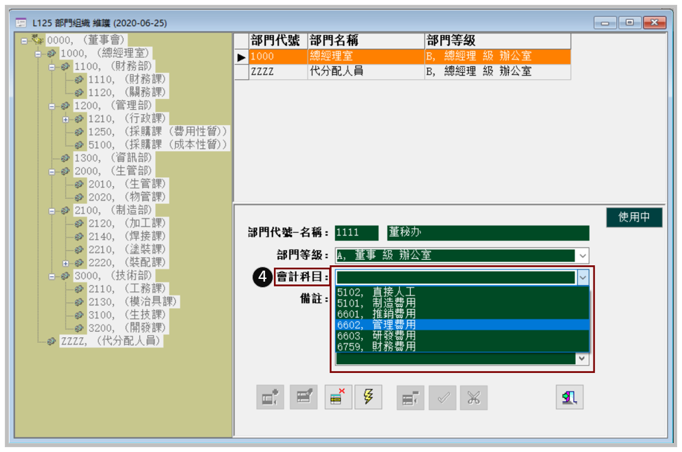The image size is (682, 452).
Task: Select tree item 2020 物管課
Action: pos(127,198)
